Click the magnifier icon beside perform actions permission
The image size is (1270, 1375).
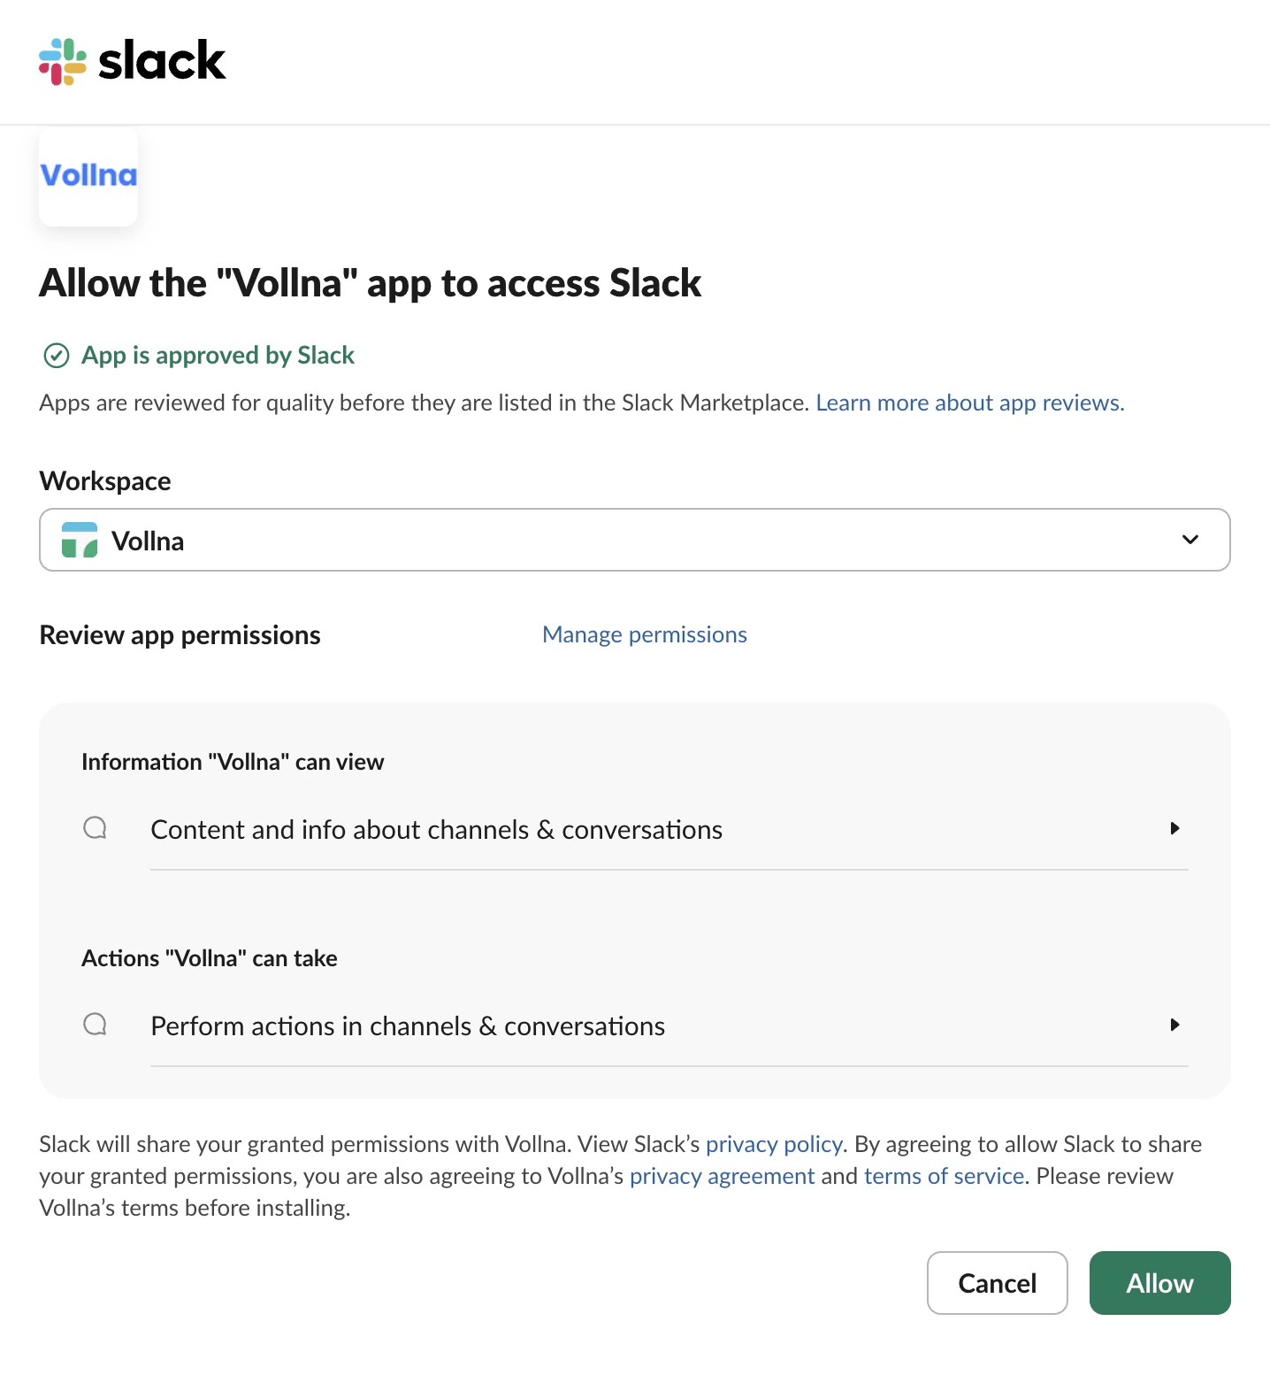(x=95, y=1025)
